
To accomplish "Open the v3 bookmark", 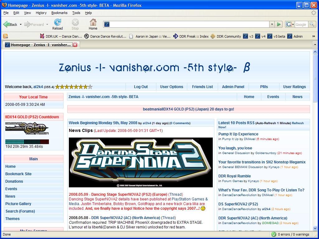I will tap(248, 36).
